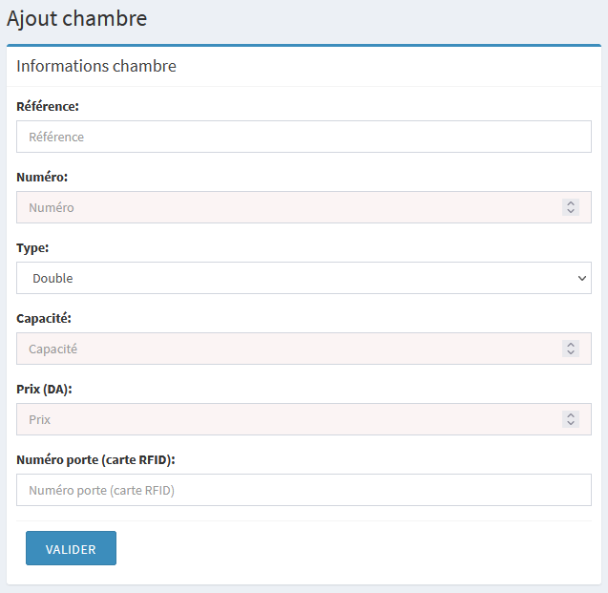Image resolution: width=608 pixels, height=593 pixels.
Task: Click the Numéro porte (carte RFID) input
Action: [x=304, y=490]
